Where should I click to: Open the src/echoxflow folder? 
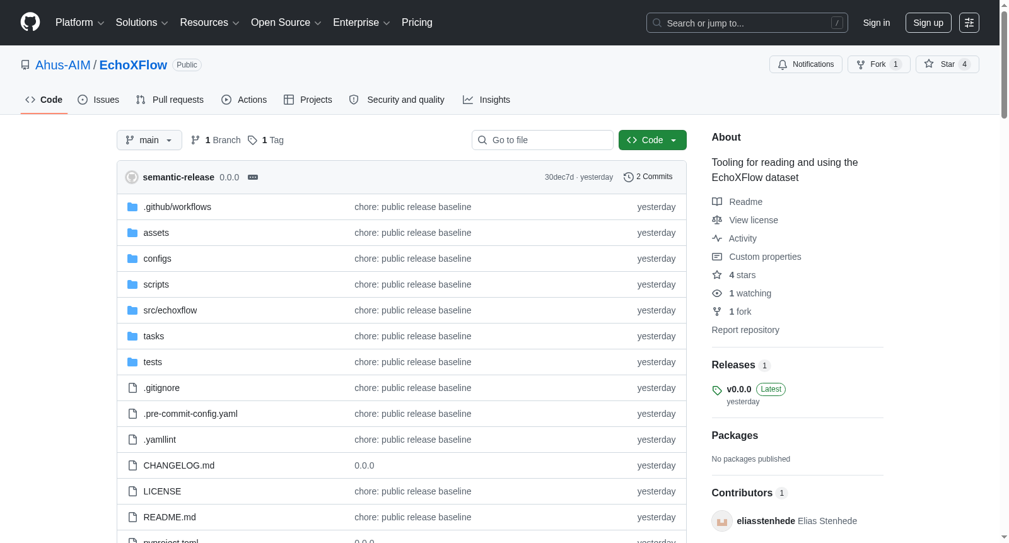[170, 310]
